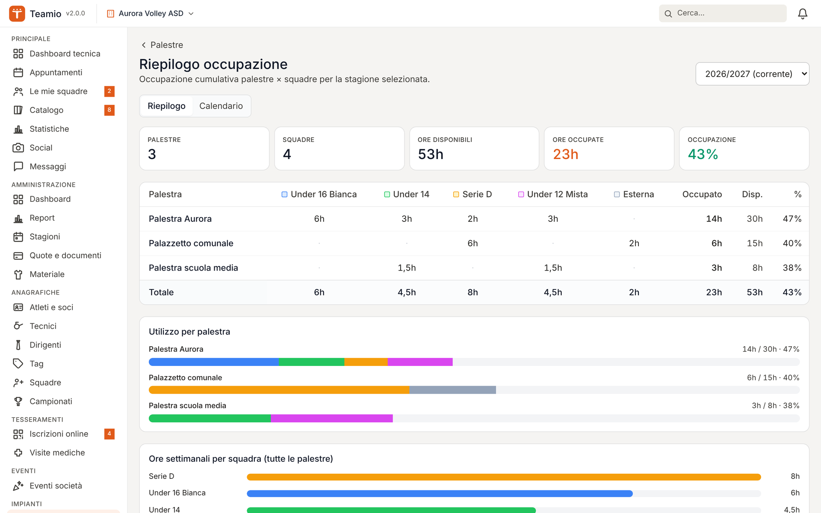Open Le mie squadre people icon
Viewport: 821px width, 513px height.
coord(18,91)
